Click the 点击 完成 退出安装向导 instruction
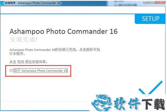 coord(29,62)
